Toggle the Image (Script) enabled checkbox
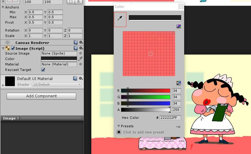This screenshot has height=154, width=251. pyautogui.click(x=13, y=48)
